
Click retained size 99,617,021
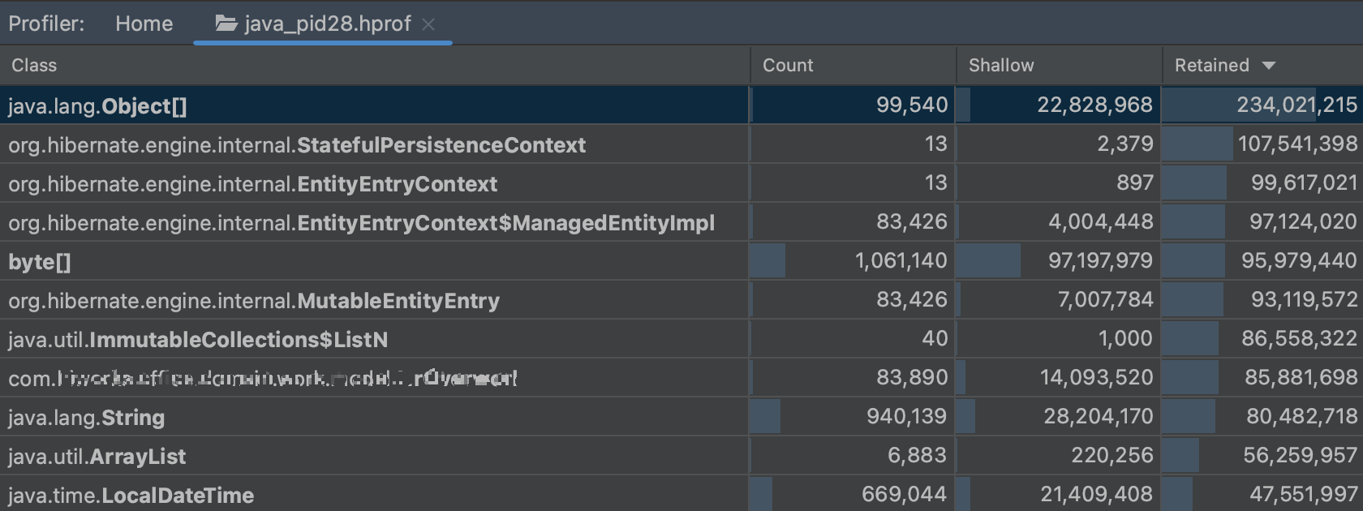tap(1304, 182)
